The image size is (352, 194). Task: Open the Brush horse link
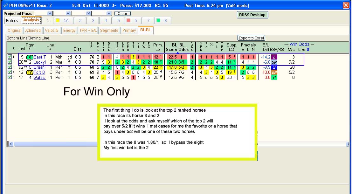point(39,67)
